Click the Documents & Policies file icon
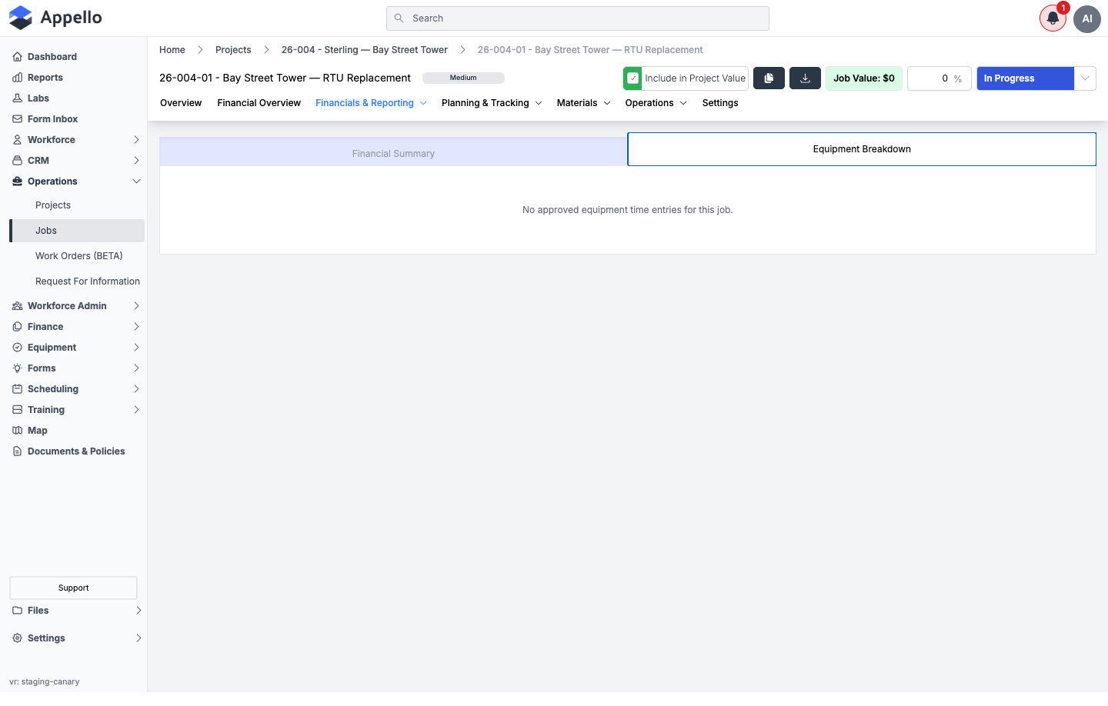 (17, 451)
